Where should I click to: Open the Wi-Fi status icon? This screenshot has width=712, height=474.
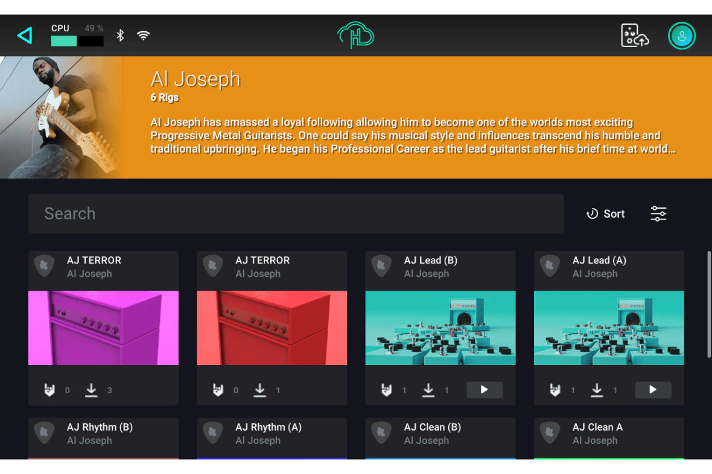(144, 36)
